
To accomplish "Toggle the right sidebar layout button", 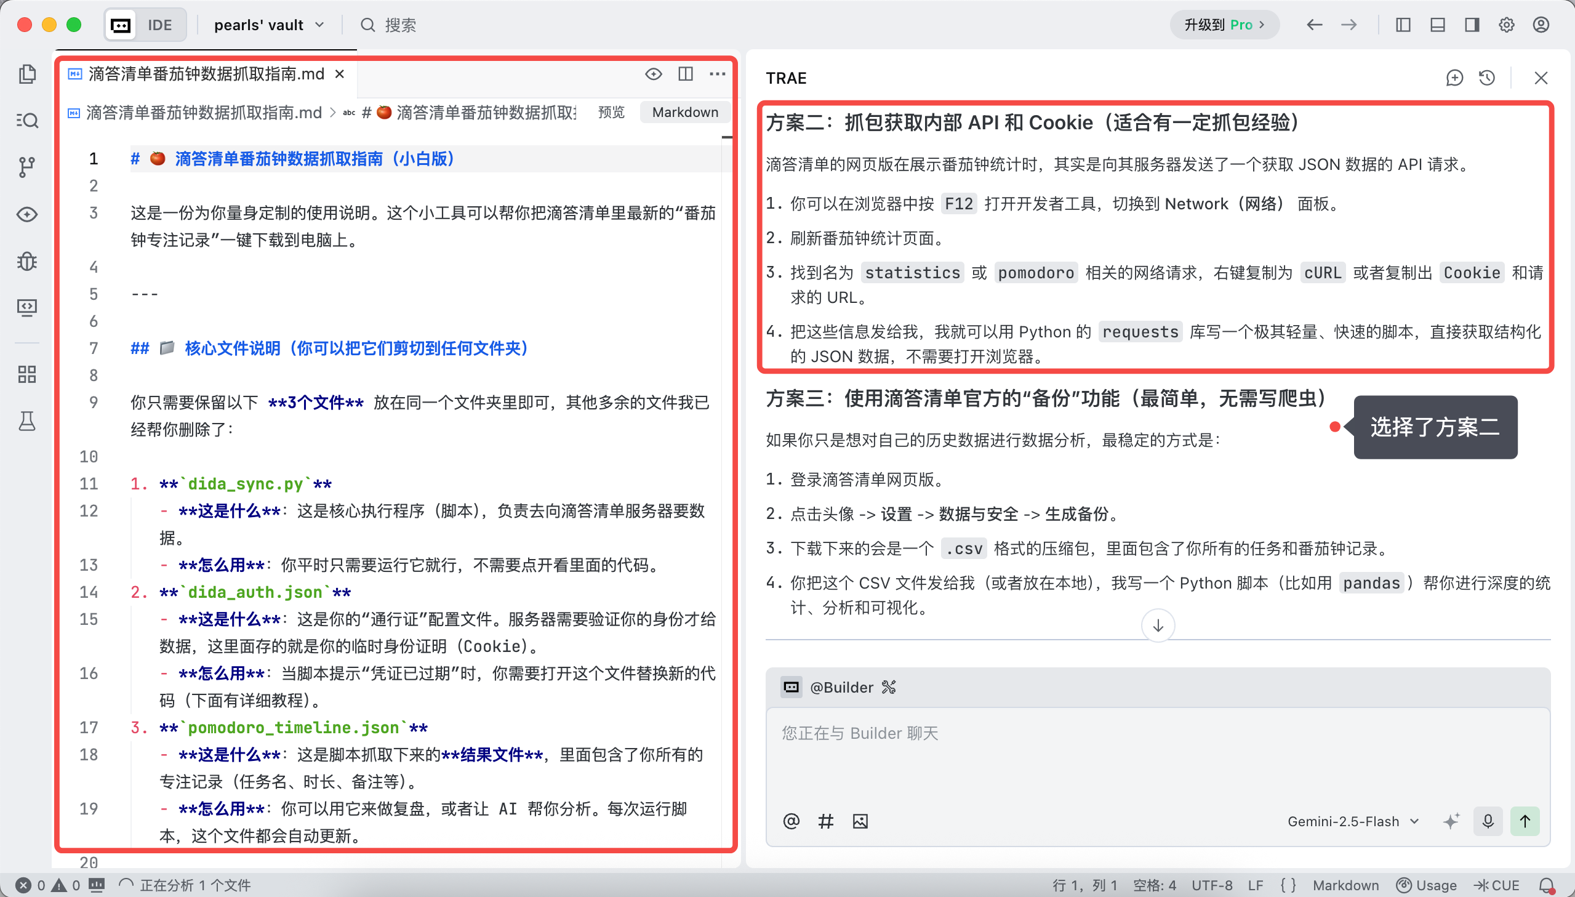I will click(x=1472, y=25).
